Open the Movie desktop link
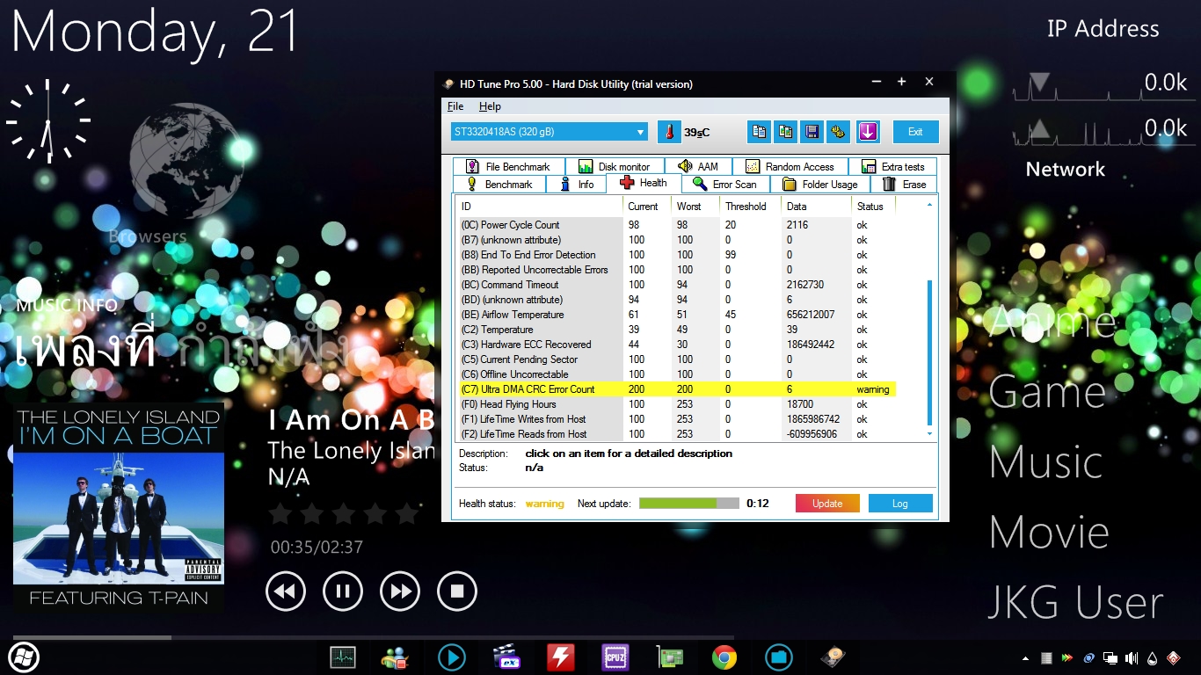 tap(1049, 533)
